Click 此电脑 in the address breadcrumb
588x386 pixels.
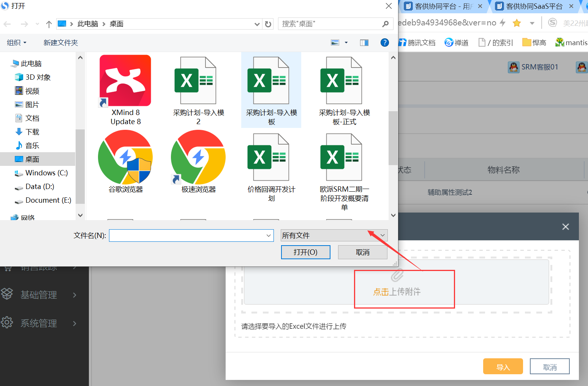click(x=88, y=24)
